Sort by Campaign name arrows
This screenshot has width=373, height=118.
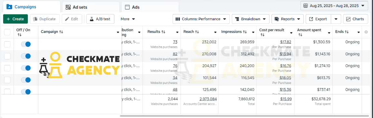[x=61, y=32]
